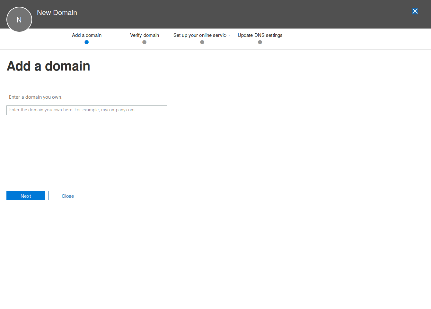Click the Set up online services step dot
Image resolution: width=431 pixels, height=309 pixels.
202,42
